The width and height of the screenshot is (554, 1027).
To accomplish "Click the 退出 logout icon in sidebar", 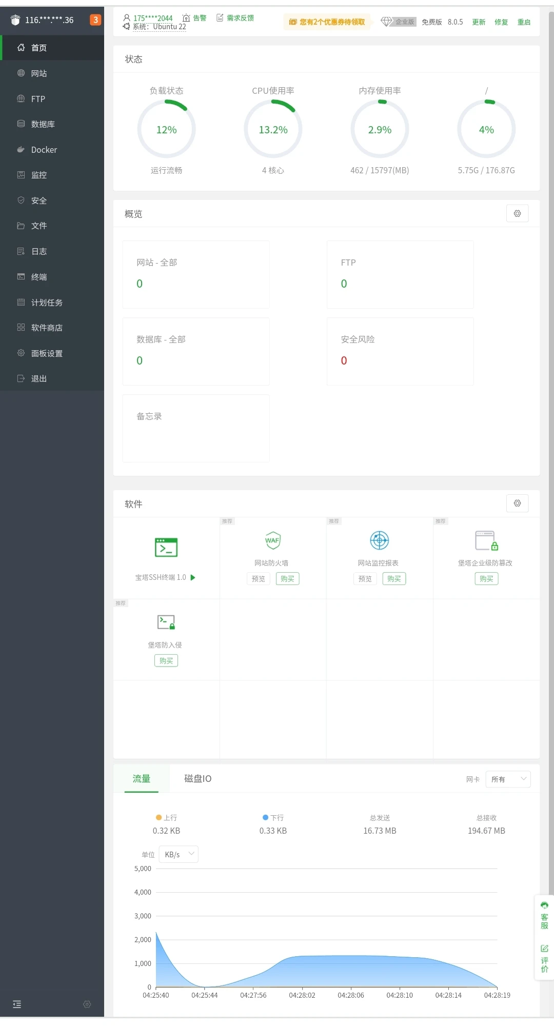I will [x=21, y=378].
